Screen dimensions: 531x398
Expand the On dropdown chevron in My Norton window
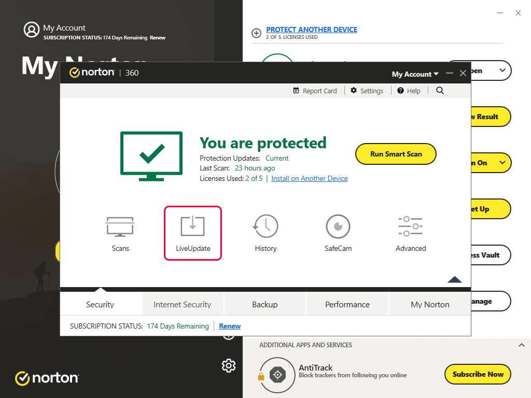pyautogui.click(x=502, y=162)
